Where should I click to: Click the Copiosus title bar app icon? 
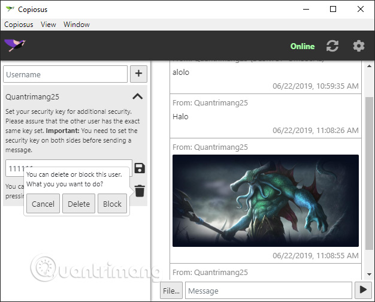pyautogui.click(x=10, y=9)
